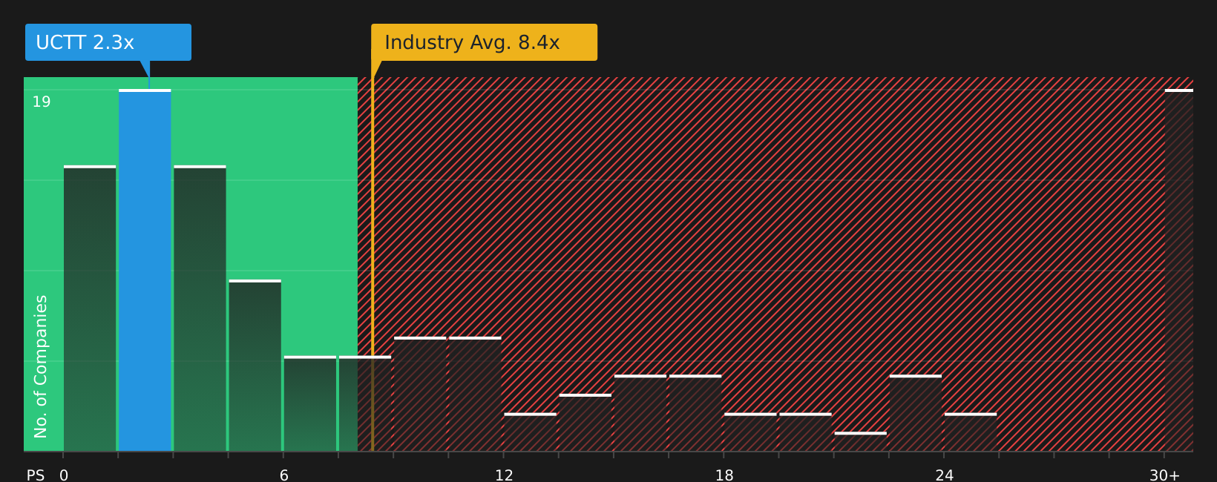
Task: Select the highlighted blue UCTT histogram bar
Action: (145, 270)
